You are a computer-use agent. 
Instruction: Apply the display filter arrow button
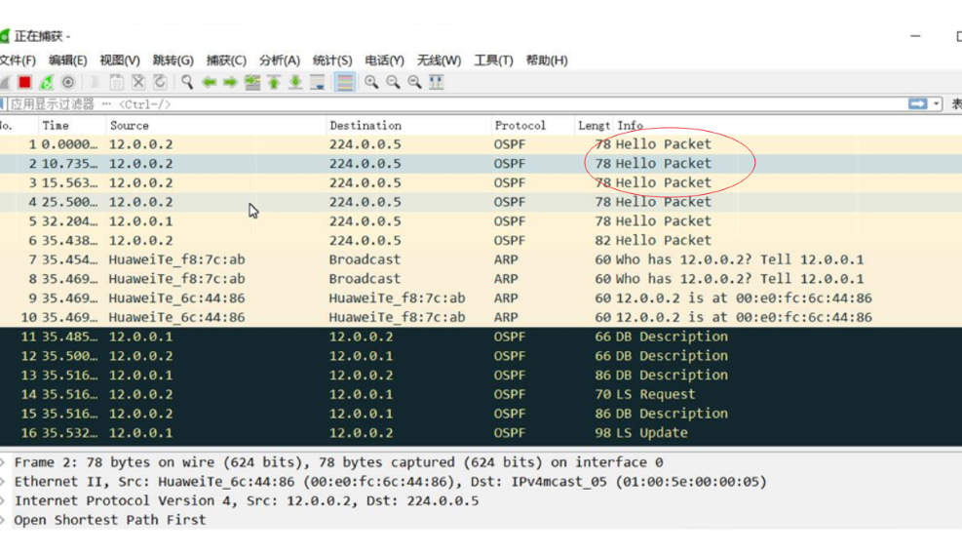(917, 104)
